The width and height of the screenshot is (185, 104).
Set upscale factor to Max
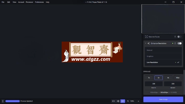pyautogui.click(x=178, y=78)
